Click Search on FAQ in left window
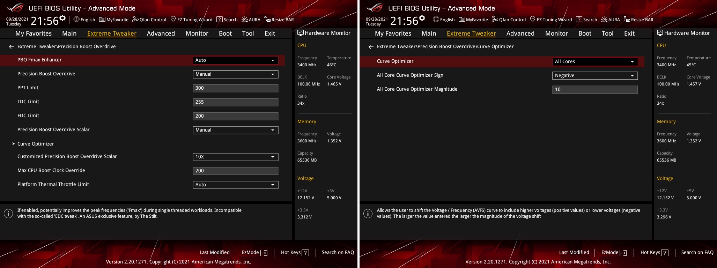Screen dimensions: 717x268 (x=338, y=252)
